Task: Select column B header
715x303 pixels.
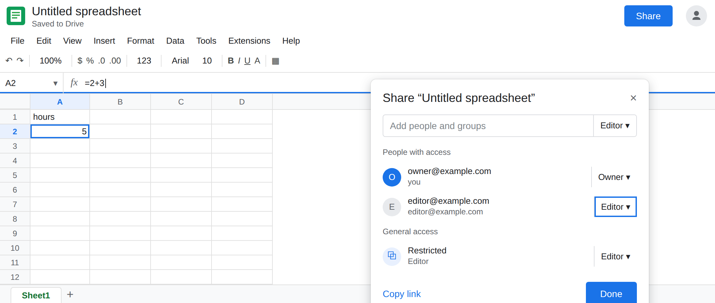Action: pos(120,102)
